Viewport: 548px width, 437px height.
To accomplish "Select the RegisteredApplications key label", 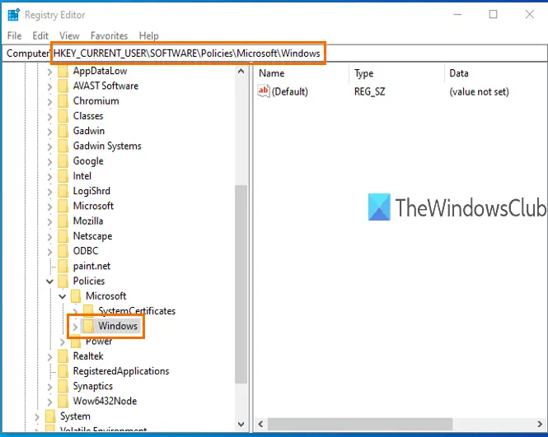I will click(121, 371).
